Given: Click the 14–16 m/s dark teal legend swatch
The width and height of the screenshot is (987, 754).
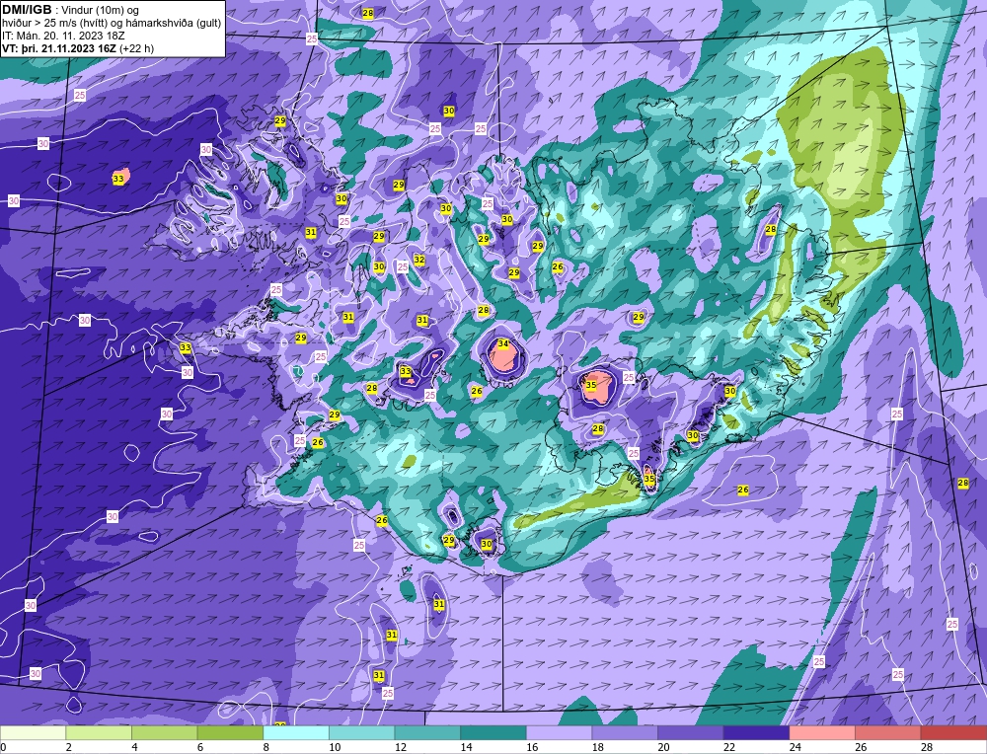Looking at the screenshot, I should (493, 733).
